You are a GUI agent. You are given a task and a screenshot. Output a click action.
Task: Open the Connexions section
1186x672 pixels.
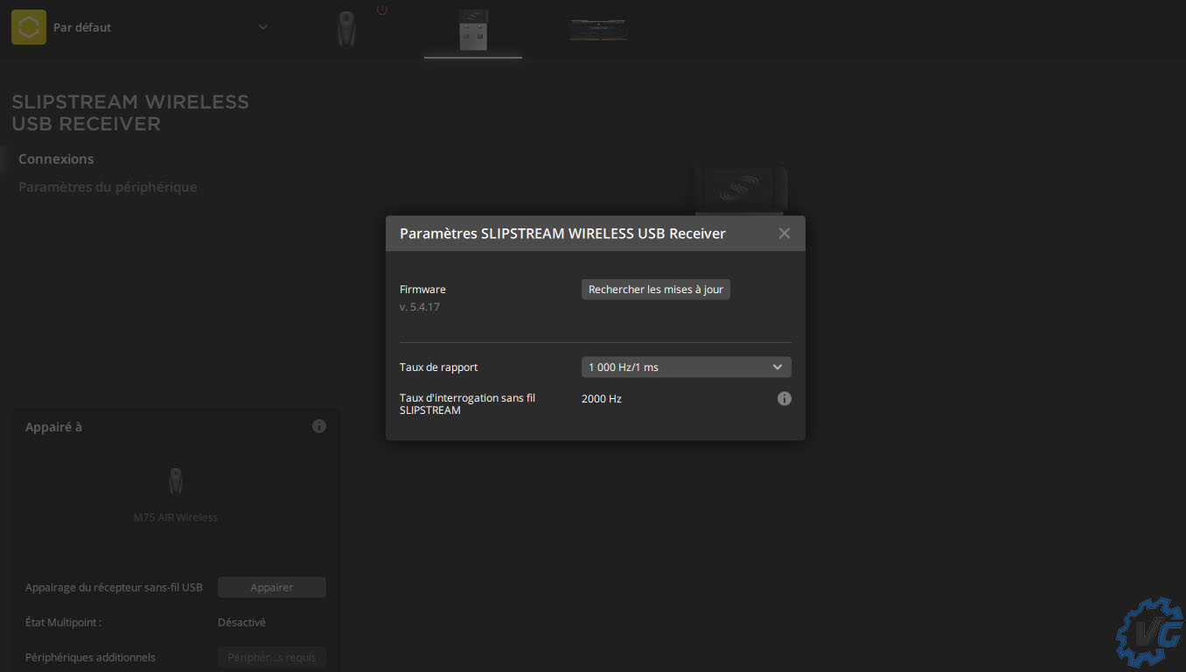(x=56, y=159)
